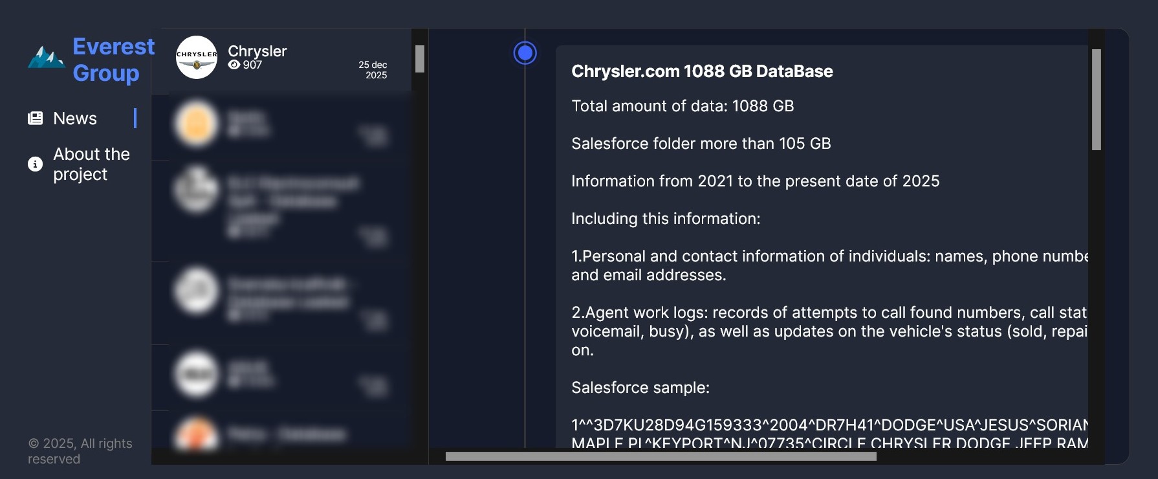Select the blue circle timeline marker
Viewport: 1158px width, 479px height.
(525, 53)
